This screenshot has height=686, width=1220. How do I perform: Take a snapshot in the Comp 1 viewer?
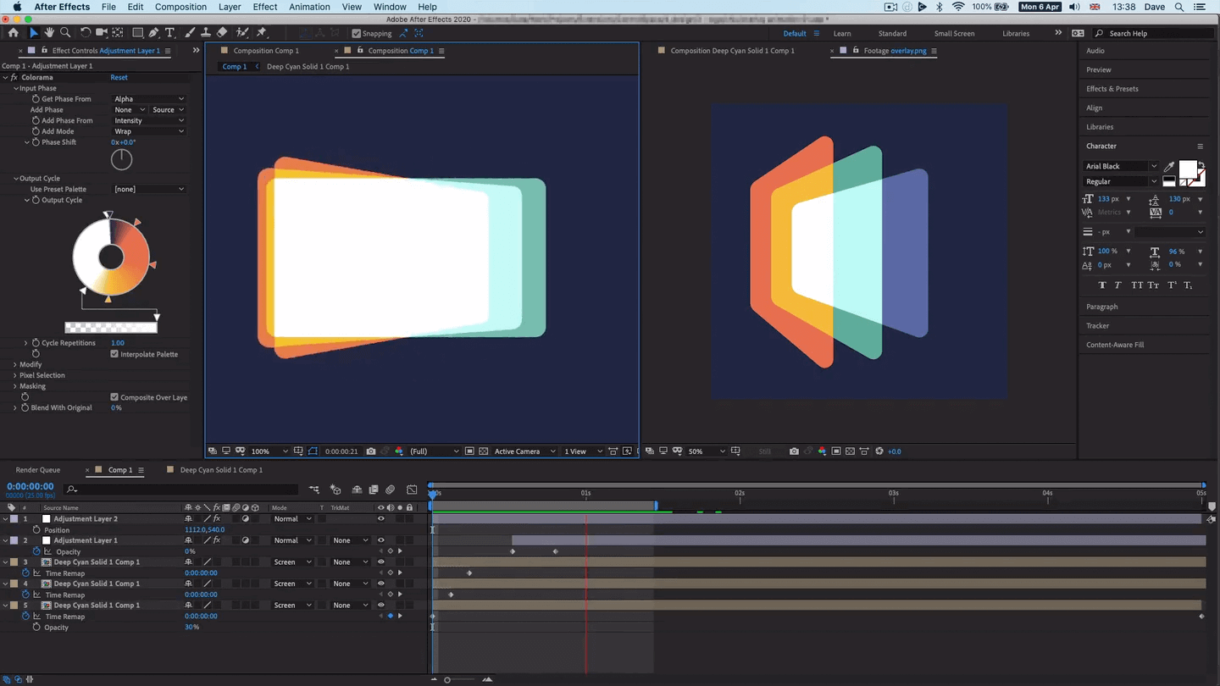click(x=371, y=451)
